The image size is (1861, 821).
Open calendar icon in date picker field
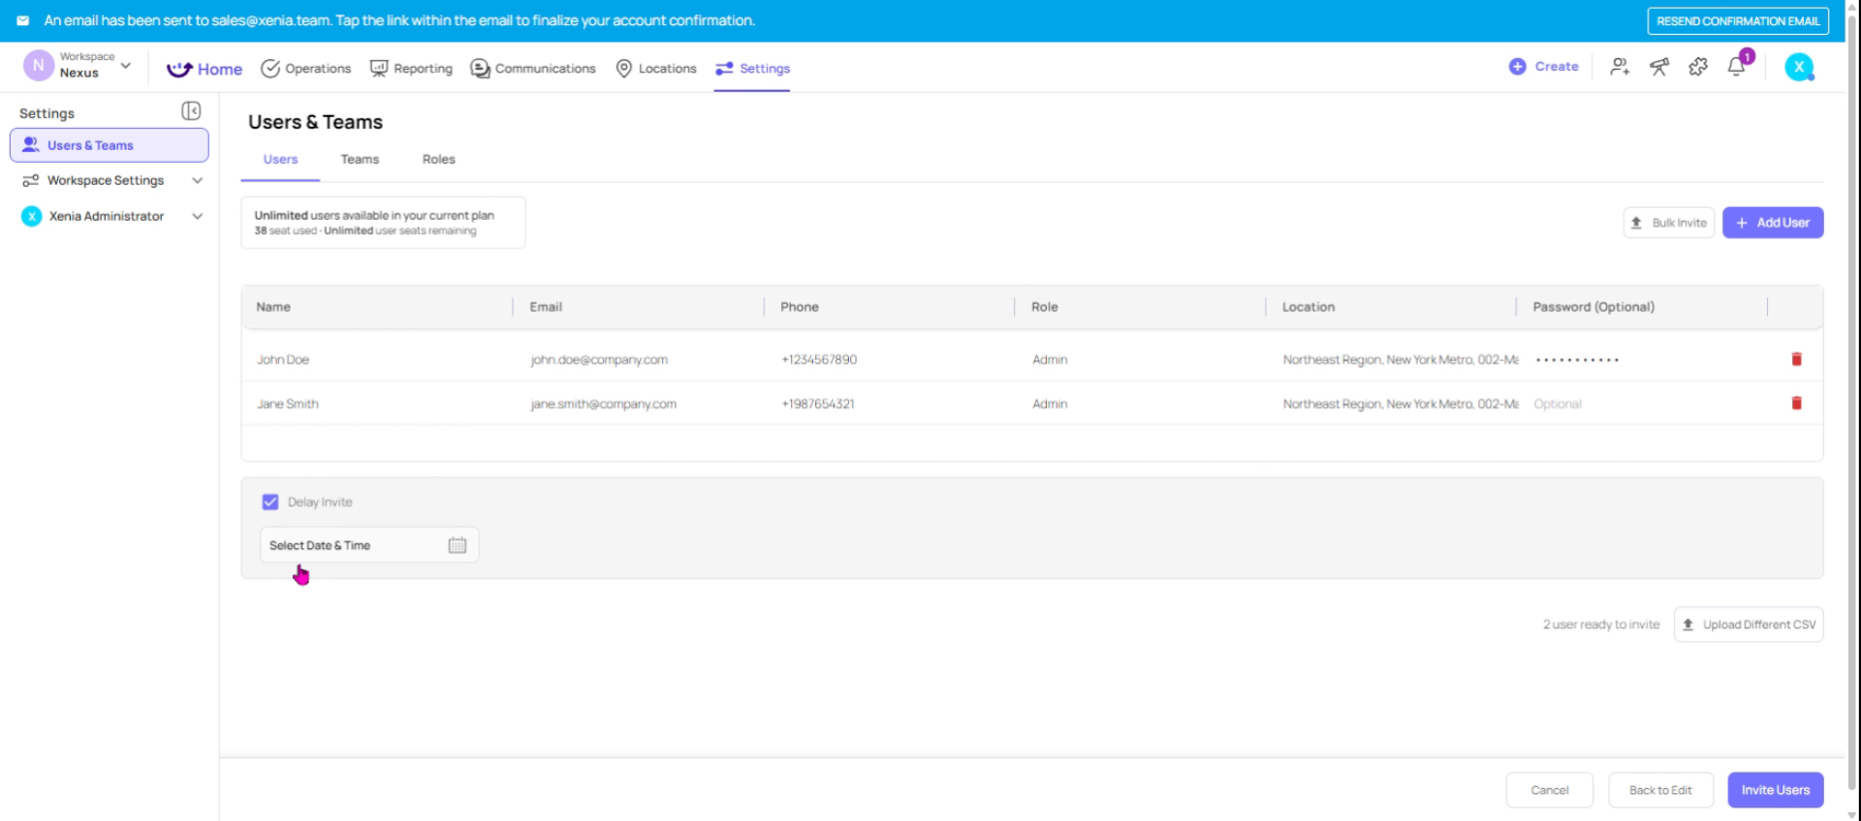click(x=457, y=545)
